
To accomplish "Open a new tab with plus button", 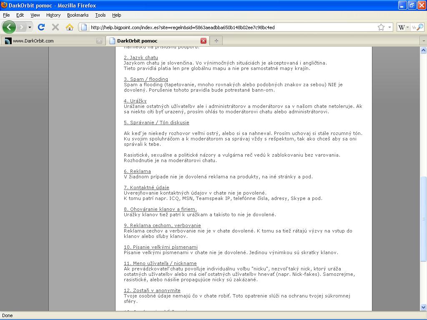I will pos(216,40).
